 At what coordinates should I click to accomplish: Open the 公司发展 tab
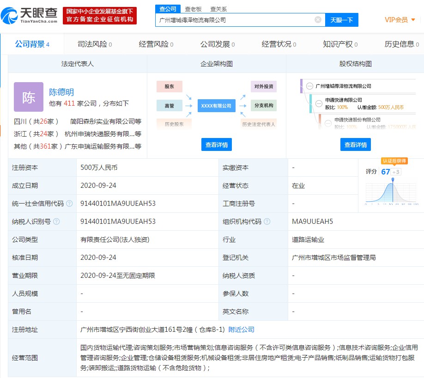218,44
